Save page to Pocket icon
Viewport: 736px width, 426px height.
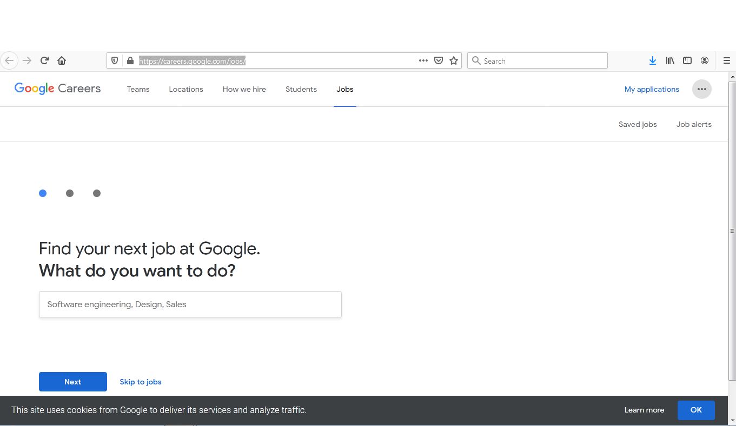point(439,61)
